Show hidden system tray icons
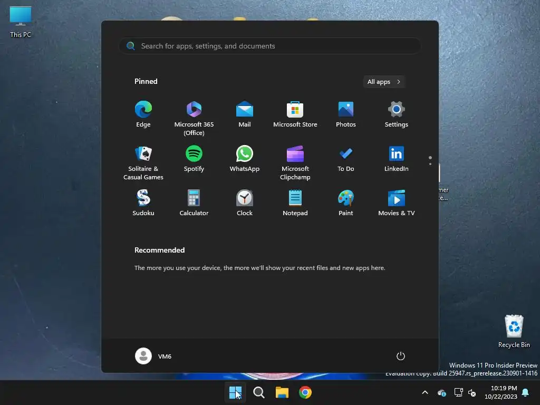 (425, 392)
